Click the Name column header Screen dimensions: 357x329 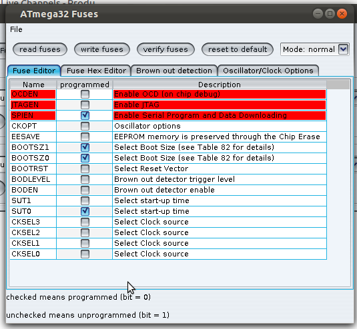click(33, 85)
